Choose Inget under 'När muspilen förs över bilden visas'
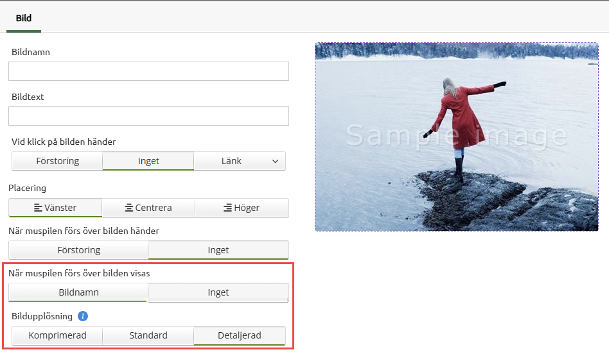The image size is (609, 352). (x=218, y=292)
